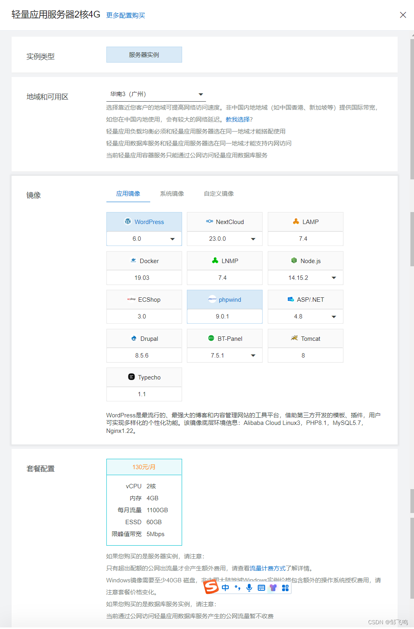Click the 1100GB monthly traffic value
This screenshot has width=414, height=629.
157,510
